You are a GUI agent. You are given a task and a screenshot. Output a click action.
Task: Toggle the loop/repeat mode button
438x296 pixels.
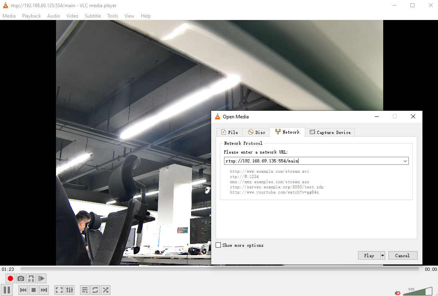pyautogui.click(x=95, y=290)
